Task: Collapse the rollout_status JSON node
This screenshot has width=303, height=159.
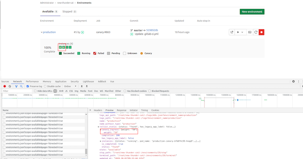Action: pyautogui.click(x=98, y=127)
